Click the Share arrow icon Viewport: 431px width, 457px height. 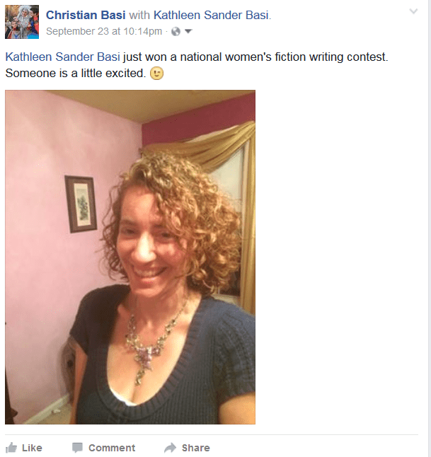(x=170, y=448)
